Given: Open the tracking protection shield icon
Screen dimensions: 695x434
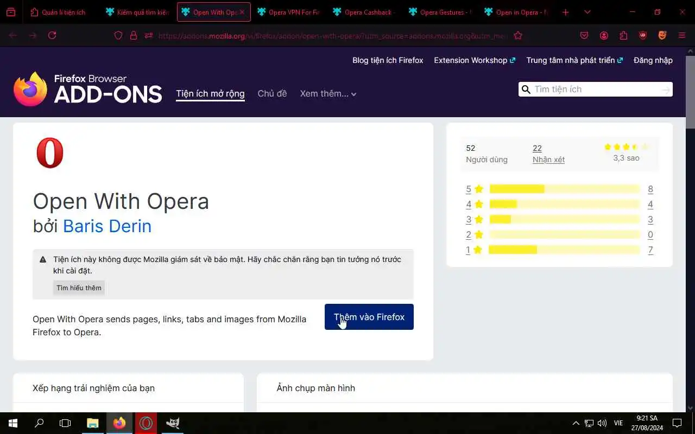Looking at the screenshot, I should point(118,35).
